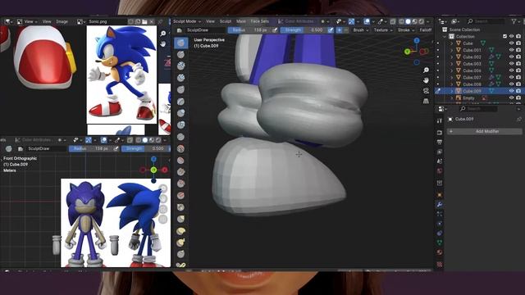
Task: Toggle visibility eye for the Empty object
Action: coord(511,98)
